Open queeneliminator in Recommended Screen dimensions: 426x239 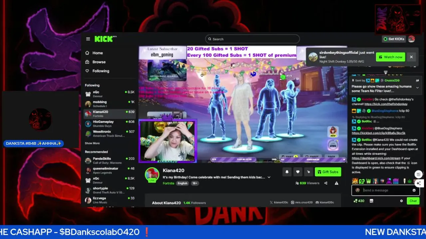(x=109, y=171)
